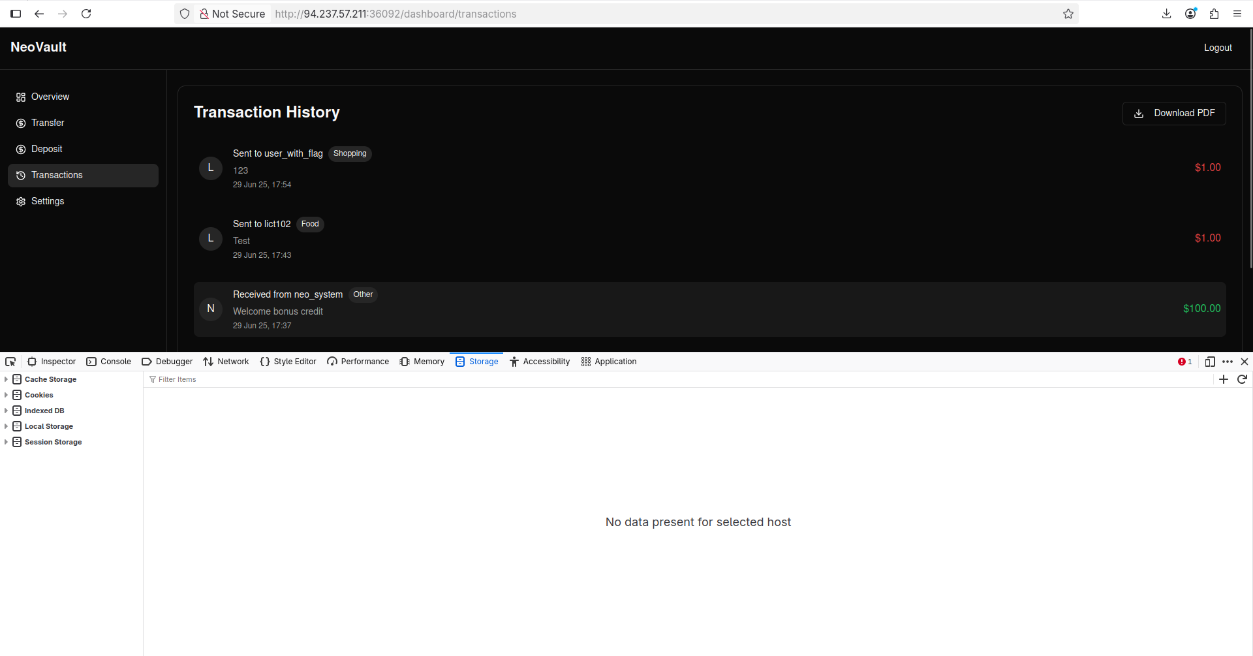Open Deposit in the NeoVault sidebar
This screenshot has width=1253, height=656.
pos(83,149)
